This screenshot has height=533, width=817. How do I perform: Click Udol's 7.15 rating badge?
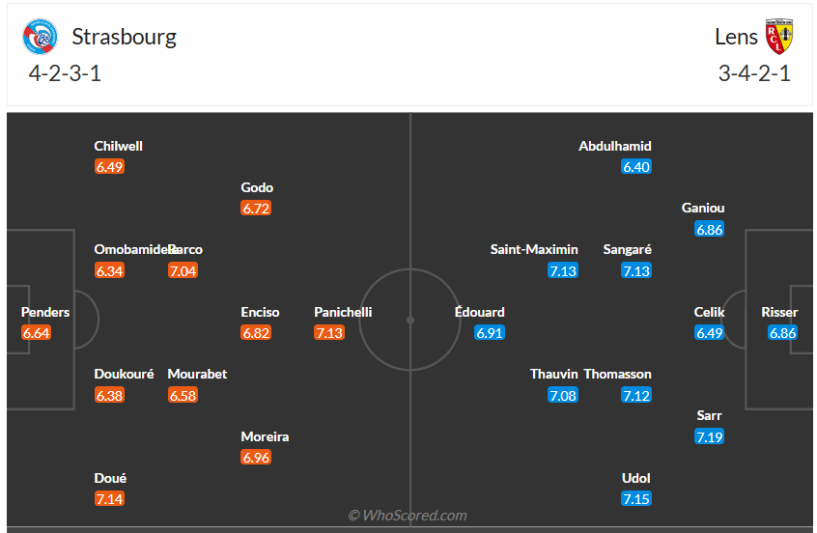[x=637, y=499]
